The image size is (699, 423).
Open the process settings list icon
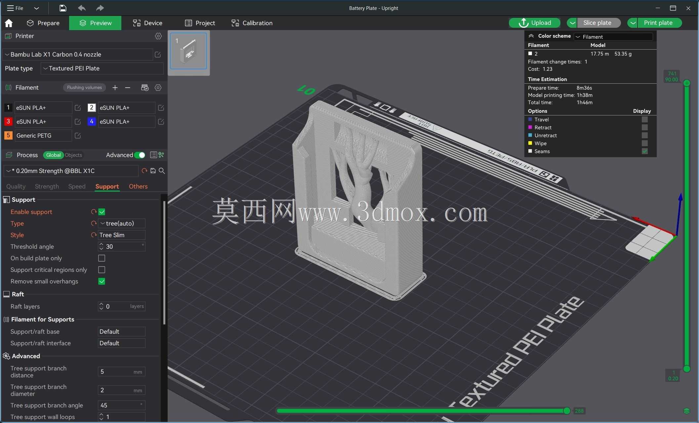coord(153,155)
